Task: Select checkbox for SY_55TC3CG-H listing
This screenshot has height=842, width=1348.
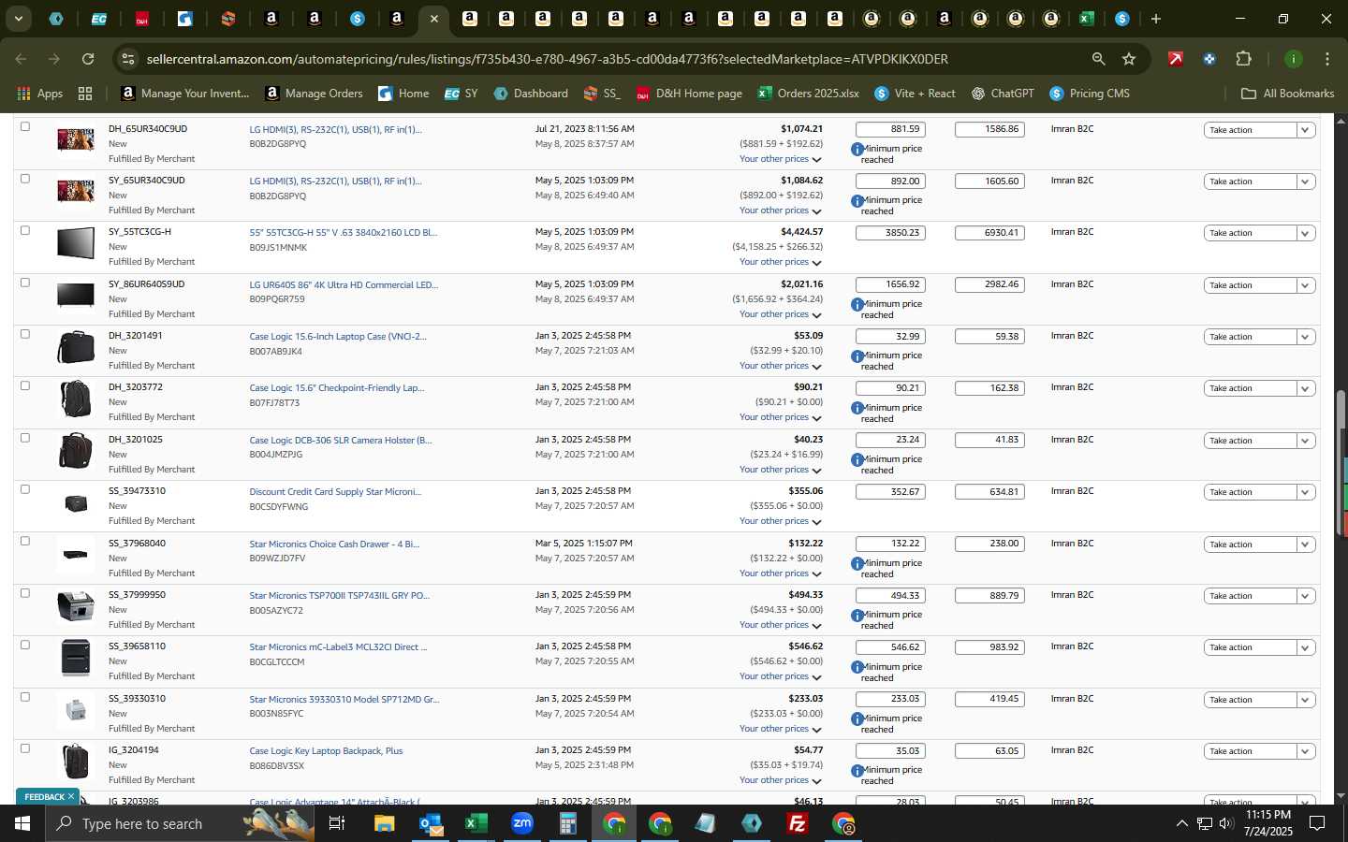Action: pyautogui.click(x=25, y=230)
